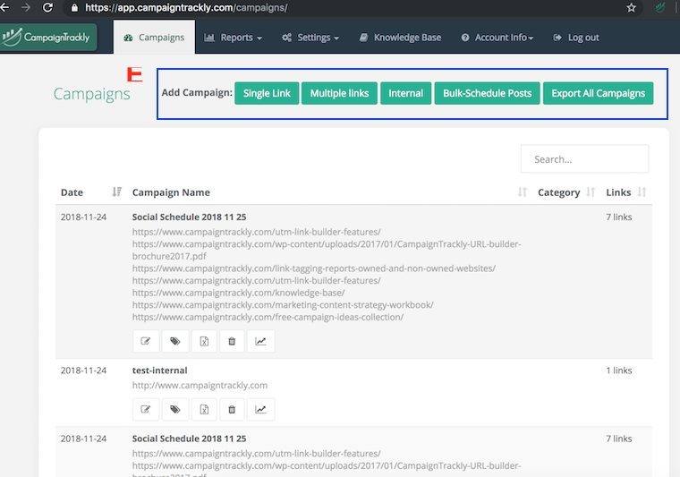Viewport: 680px width, 477px height.
Task: Click the http://www.campaigntrackly.com link under test-internal
Action: (x=200, y=385)
